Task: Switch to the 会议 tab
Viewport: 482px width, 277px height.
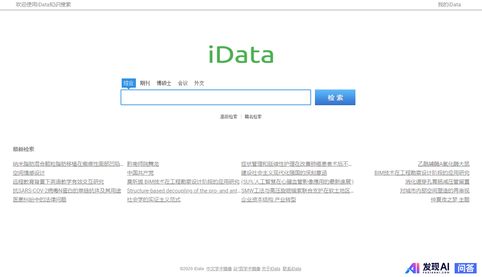Action: (183, 83)
